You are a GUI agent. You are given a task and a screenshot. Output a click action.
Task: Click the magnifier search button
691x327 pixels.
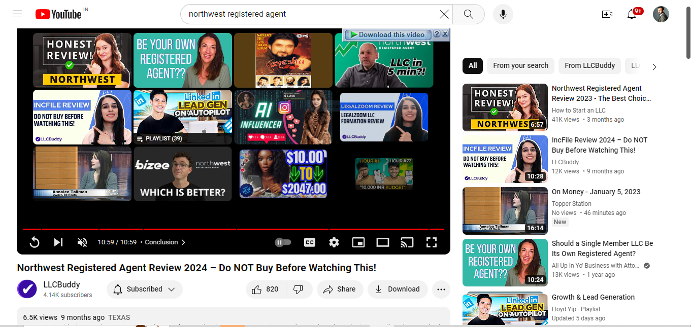pyautogui.click(x=469, y=14)
